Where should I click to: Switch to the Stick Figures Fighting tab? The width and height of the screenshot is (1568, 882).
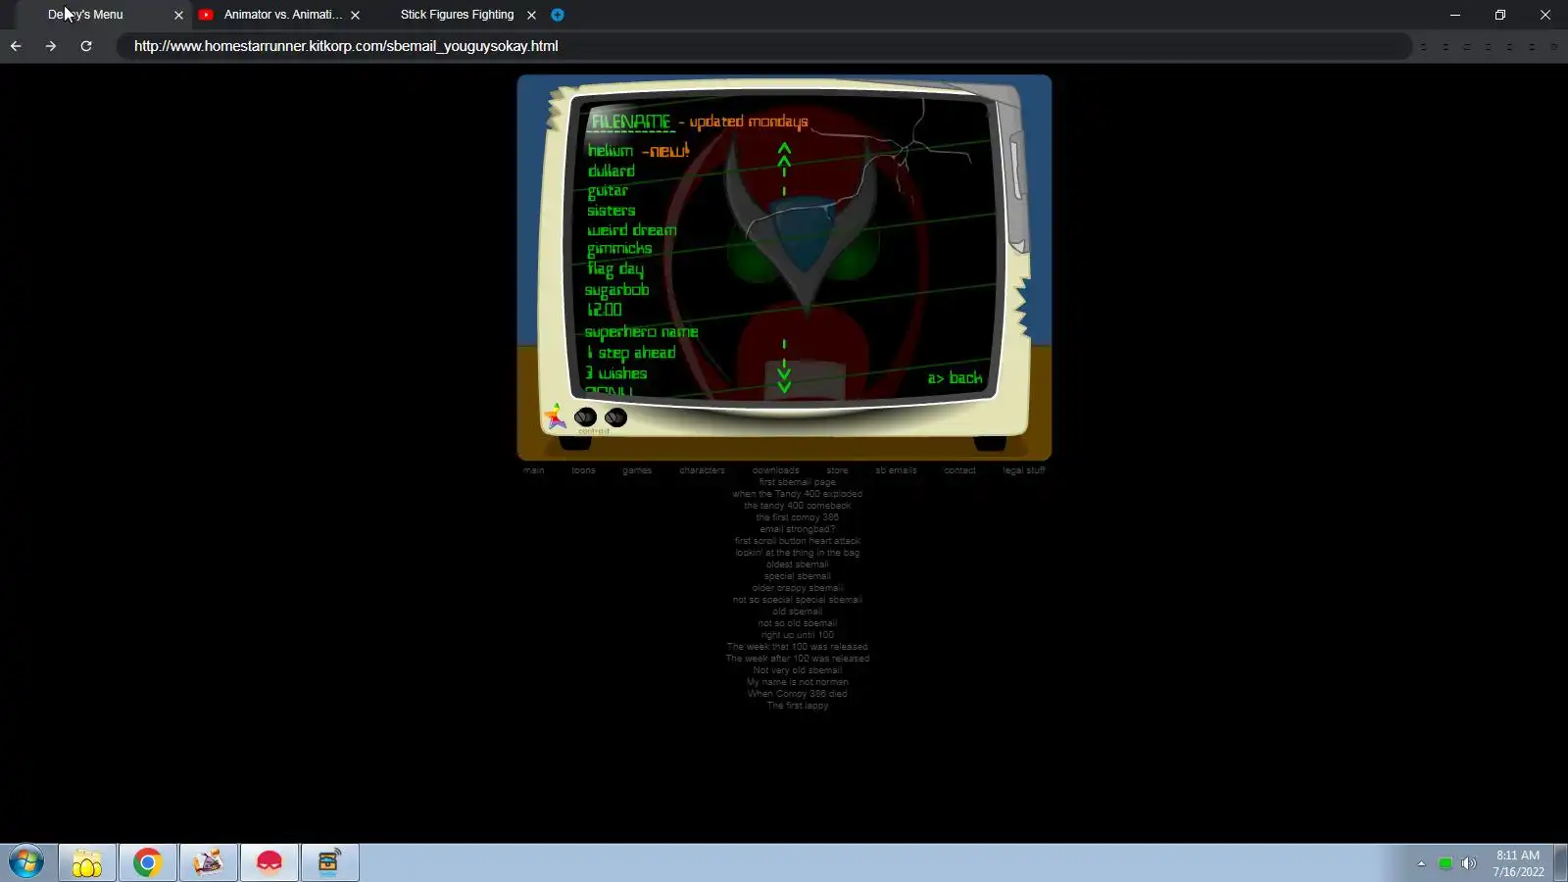point(457,15)
